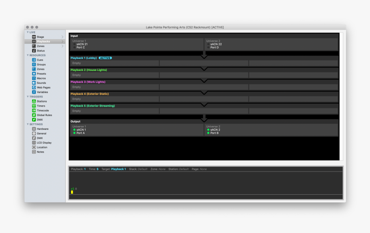Open the Status info icon
This screenshot has width=370, height=233.
34,51
